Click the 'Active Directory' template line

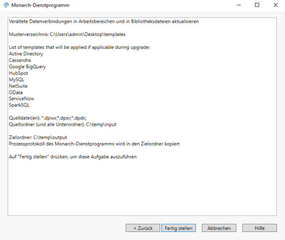point(26,54)
